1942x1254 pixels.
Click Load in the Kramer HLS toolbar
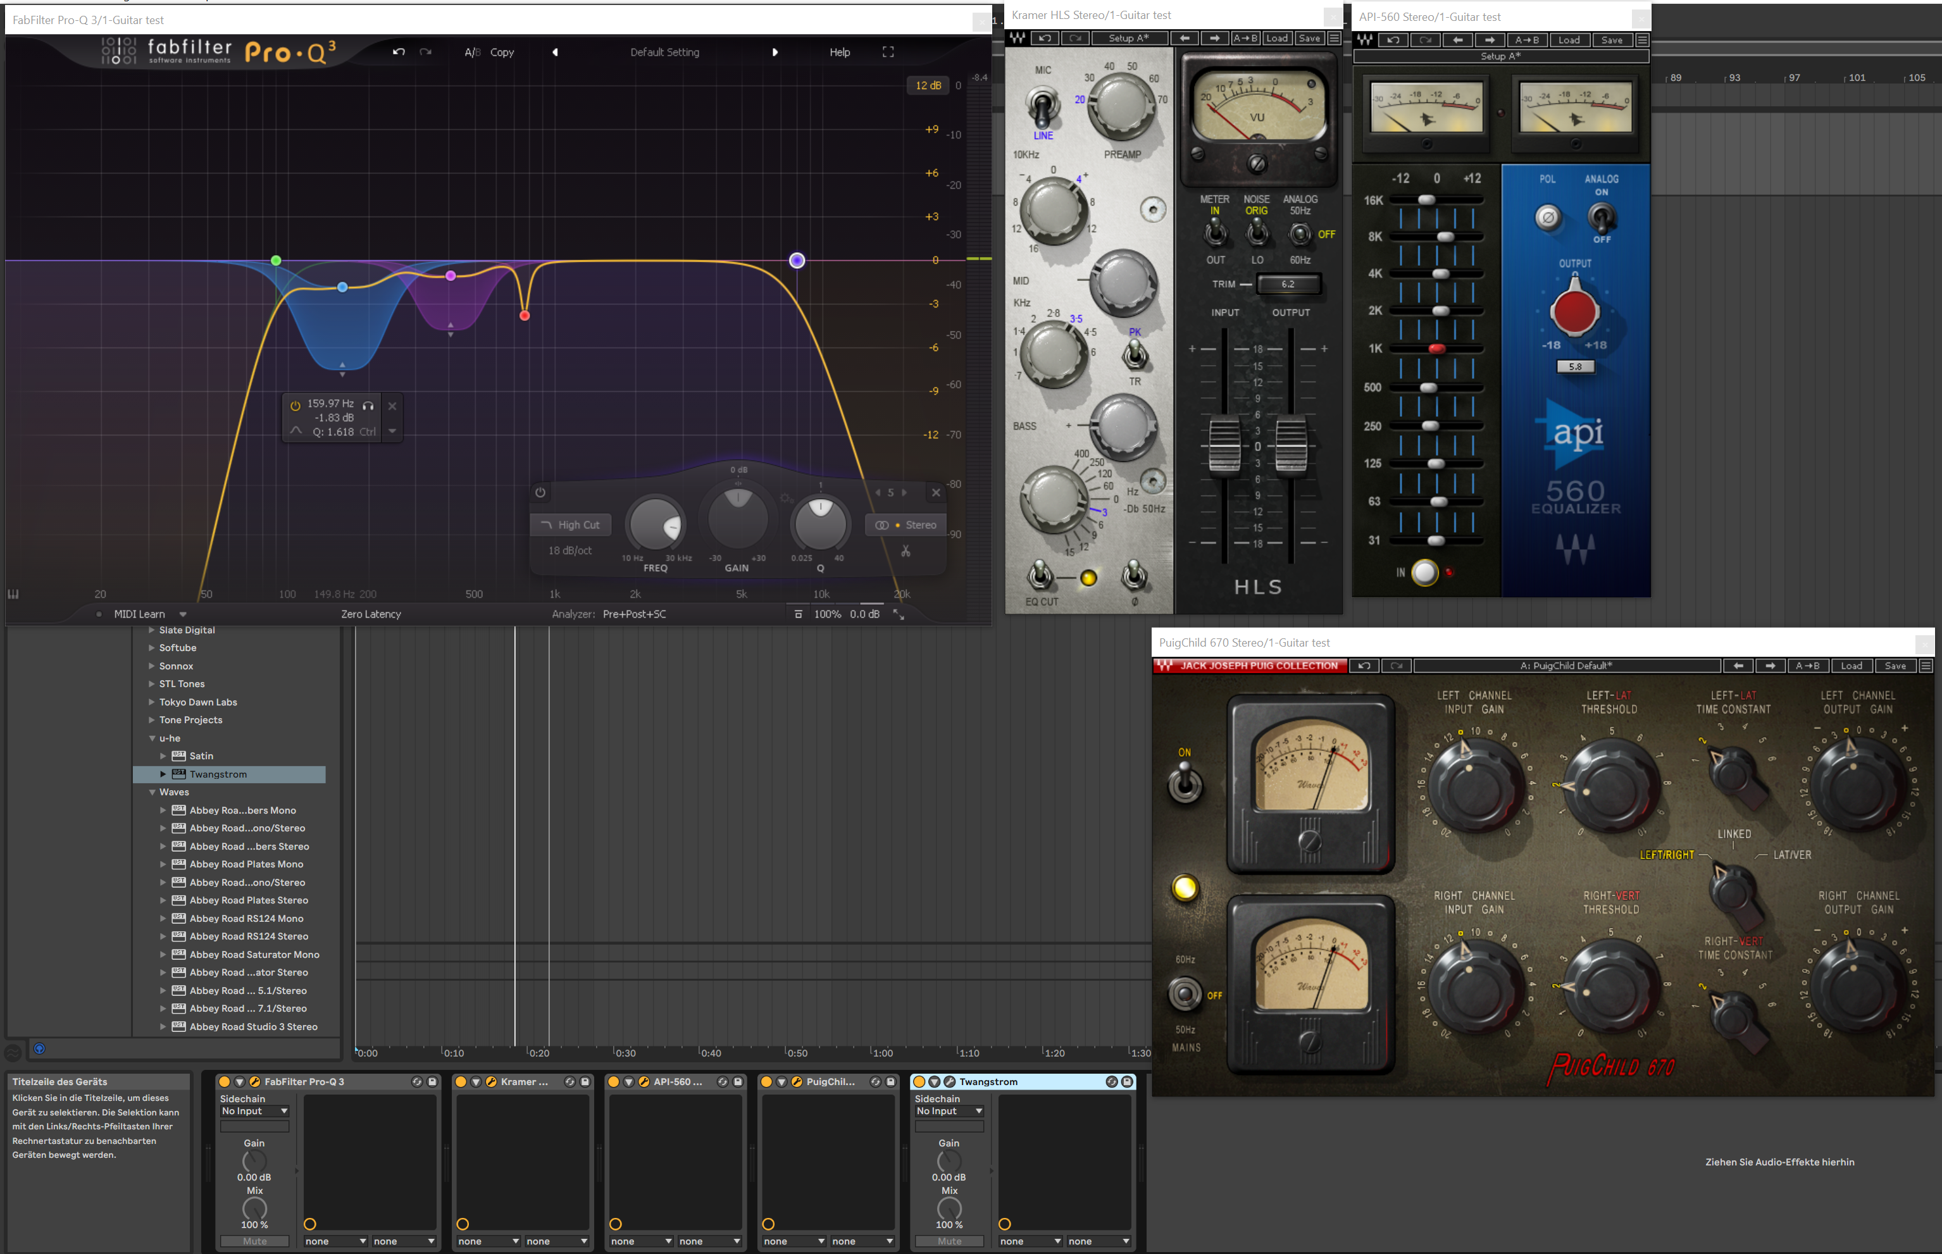point(1277,38)
